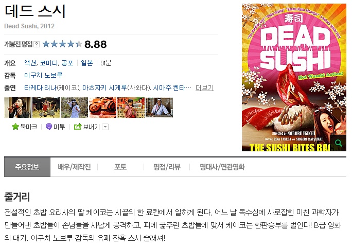Open the last still thumbnail of the sushi chef
The width and height of the screenshot is (352, 247).
[159, 108]
